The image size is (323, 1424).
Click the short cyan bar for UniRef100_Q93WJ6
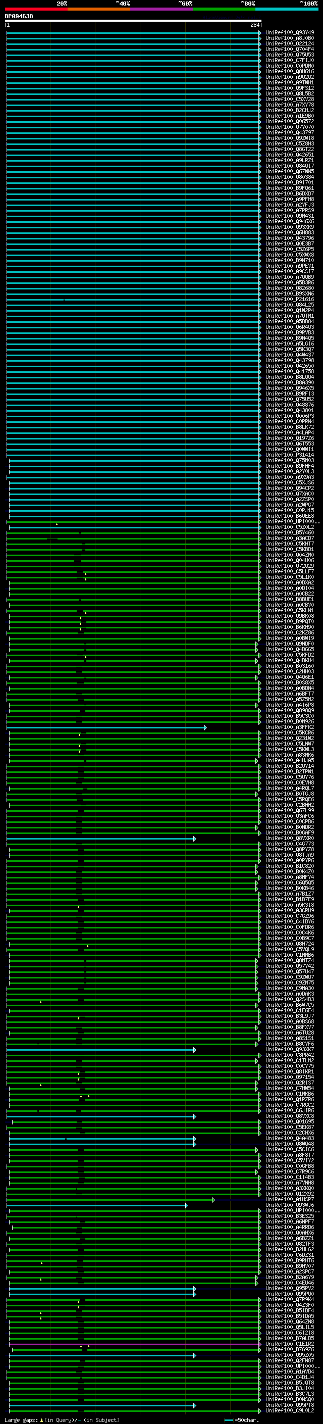click(98, 1206)
